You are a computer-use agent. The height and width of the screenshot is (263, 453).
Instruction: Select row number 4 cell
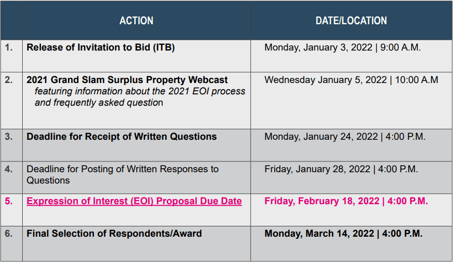pyautogui.click(x=9, y=169)
